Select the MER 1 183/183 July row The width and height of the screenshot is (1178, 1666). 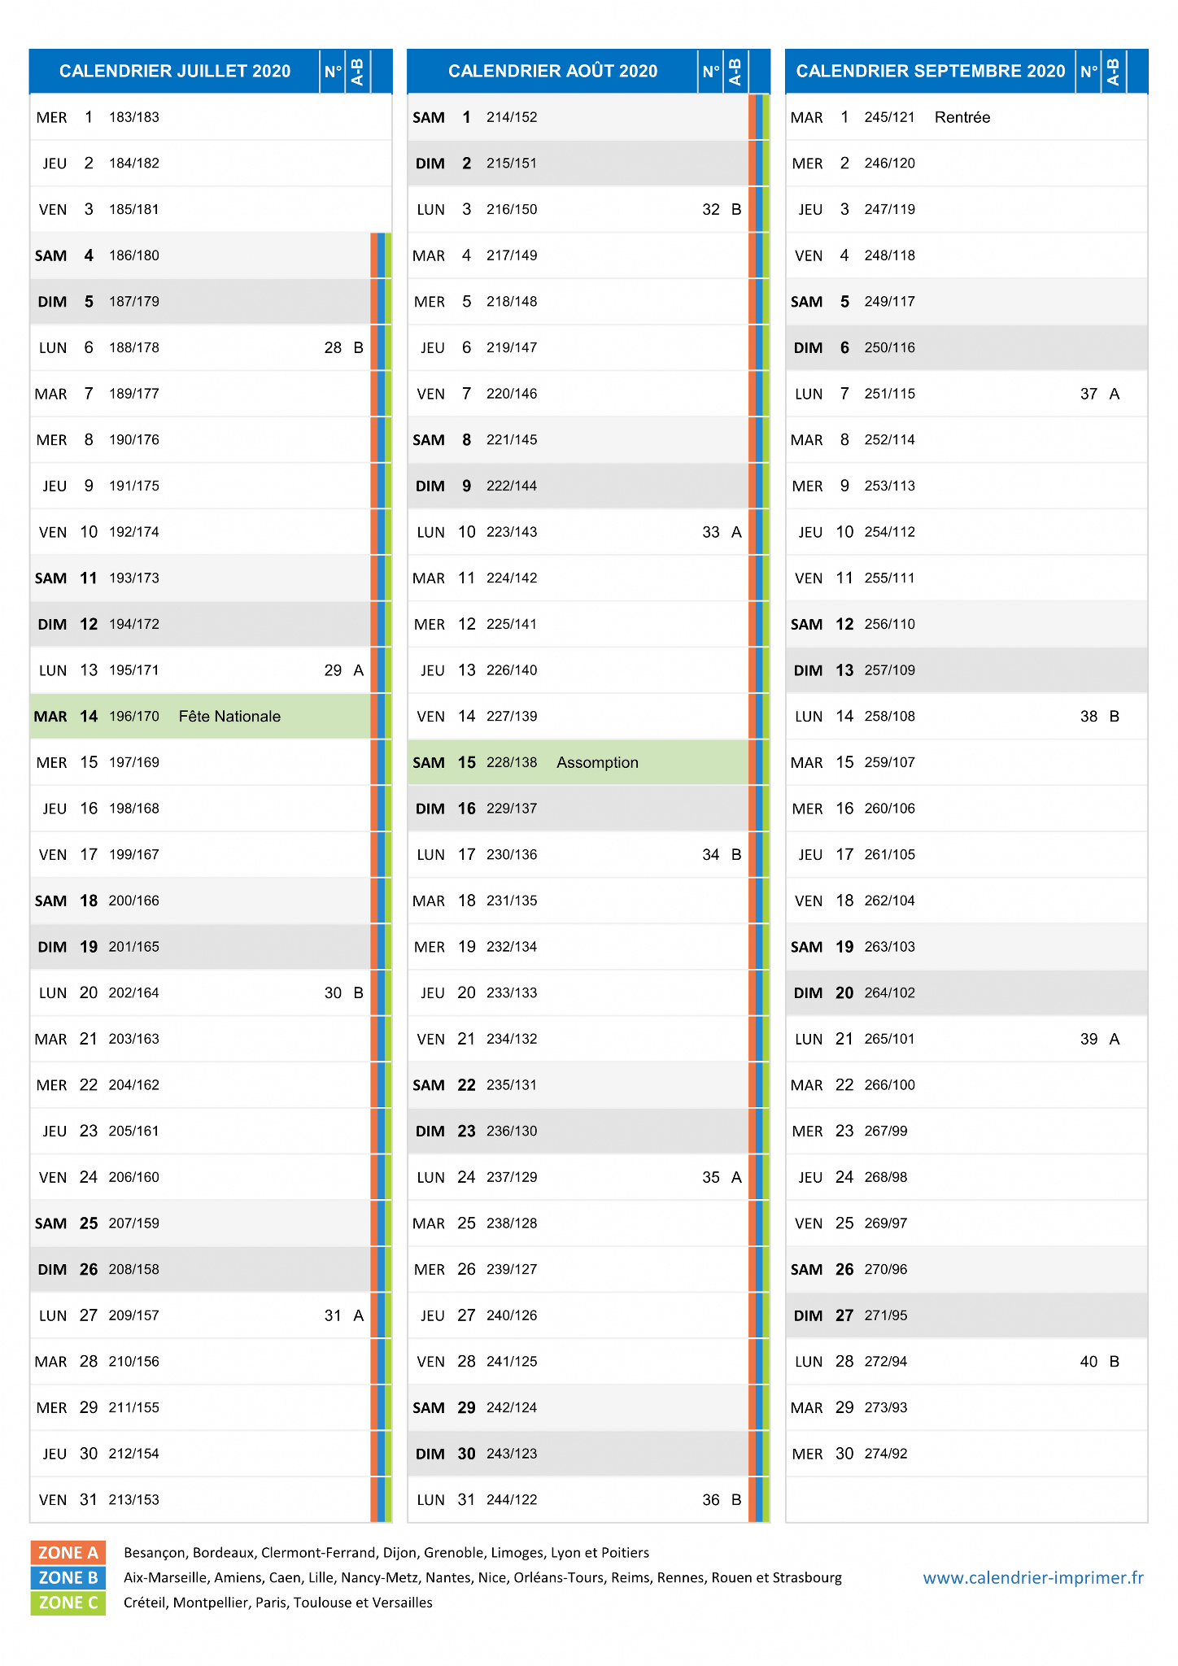click(x=211, y=117)
